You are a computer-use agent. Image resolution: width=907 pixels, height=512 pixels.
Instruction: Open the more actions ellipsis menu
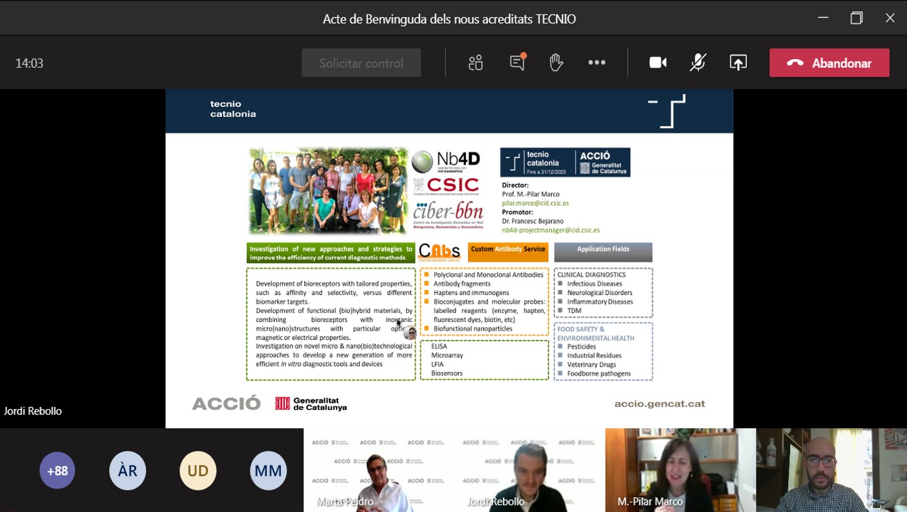point(596,62)
